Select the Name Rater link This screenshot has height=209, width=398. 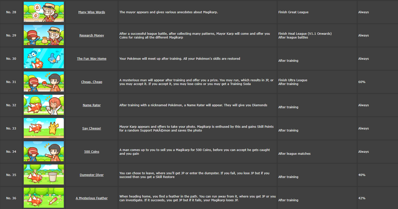(x=92, y=105)
